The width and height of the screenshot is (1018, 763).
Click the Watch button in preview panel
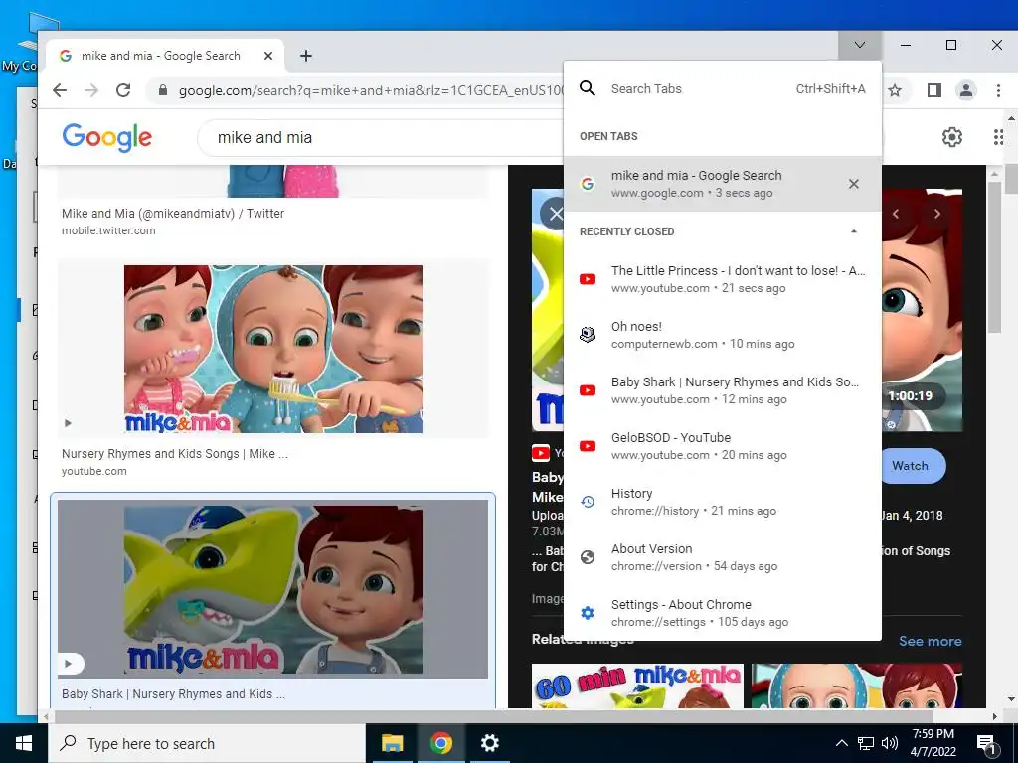[x=913, y=466]
